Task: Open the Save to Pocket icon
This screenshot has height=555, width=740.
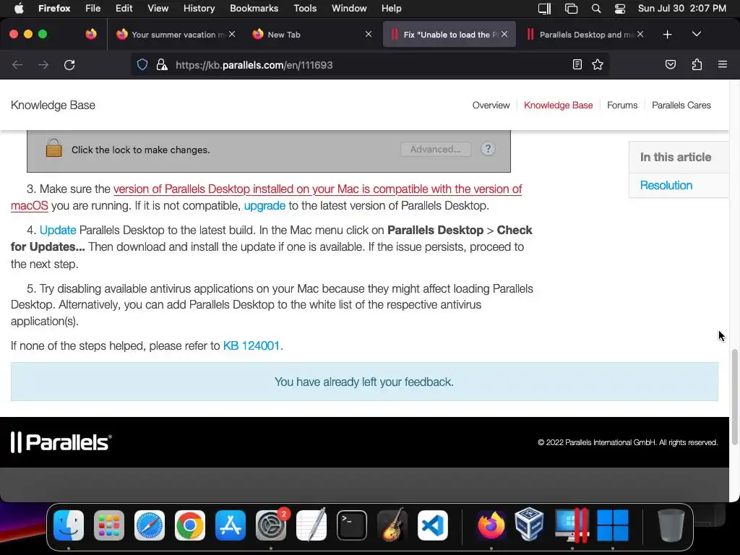Action: tap(670, 64)
